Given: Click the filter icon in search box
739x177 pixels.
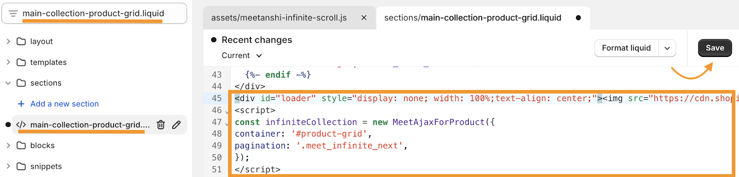Looking at the screenshot, I should click(x=13, y=14).
